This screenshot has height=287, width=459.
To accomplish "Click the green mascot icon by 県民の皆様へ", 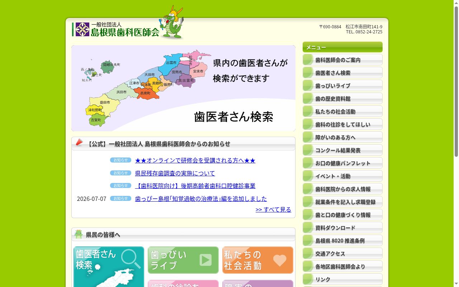I will 79,234.
